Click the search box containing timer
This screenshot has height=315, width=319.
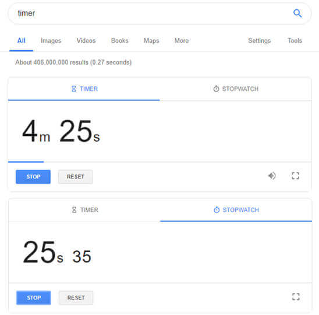[159, 13]
